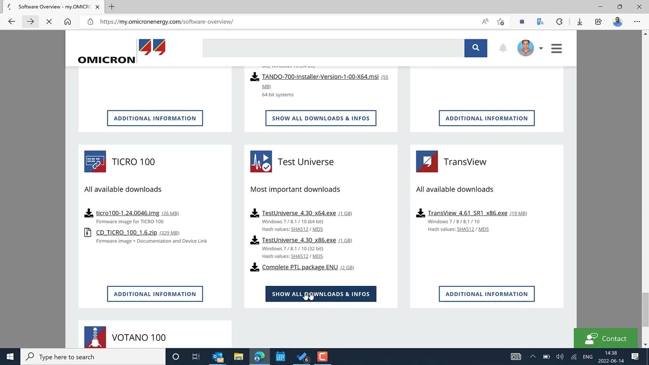Go forward in browser
This screenshot has height=365, width=649.
pyautogui.click(x=30, y=21)
